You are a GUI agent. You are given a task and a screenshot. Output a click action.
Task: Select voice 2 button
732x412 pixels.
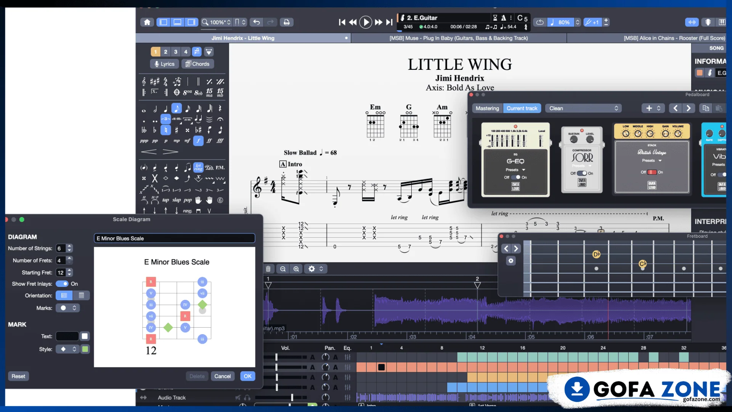165,51
